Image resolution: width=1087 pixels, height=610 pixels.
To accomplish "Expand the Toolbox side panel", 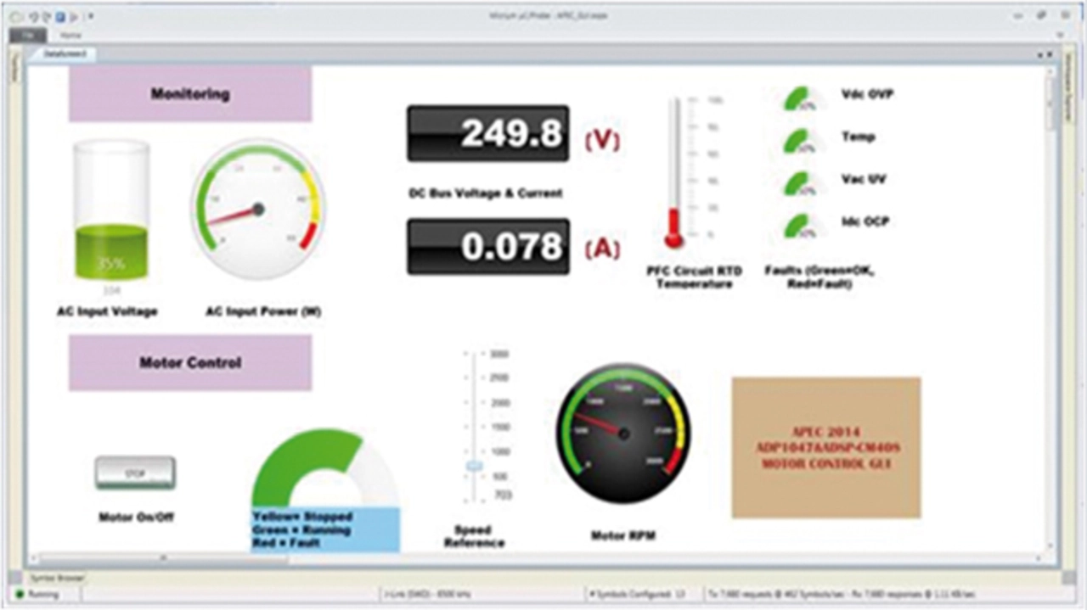I will point(14,72).
